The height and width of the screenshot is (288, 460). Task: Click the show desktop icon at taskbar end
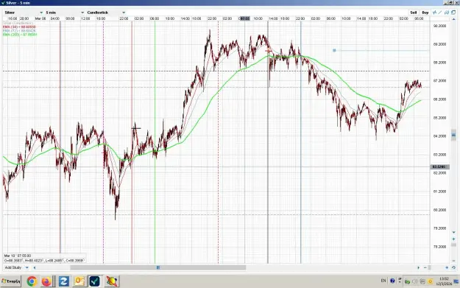click(x=456, y=281)
